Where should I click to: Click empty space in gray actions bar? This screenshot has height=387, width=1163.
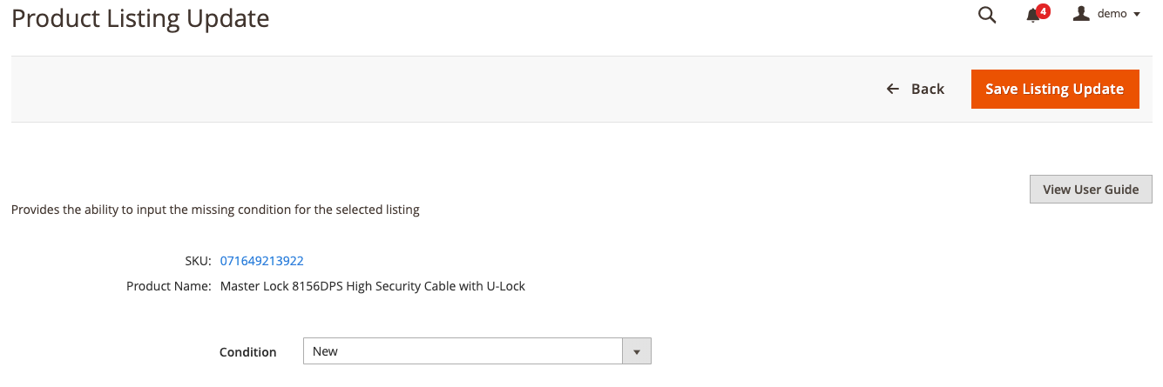[436, 89]
